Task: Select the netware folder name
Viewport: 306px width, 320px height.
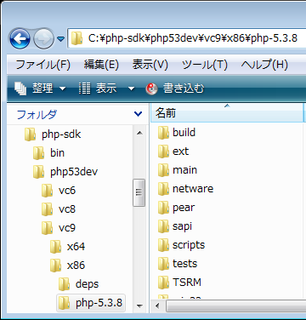Action: pyautogui.click(x=193, y=189)
